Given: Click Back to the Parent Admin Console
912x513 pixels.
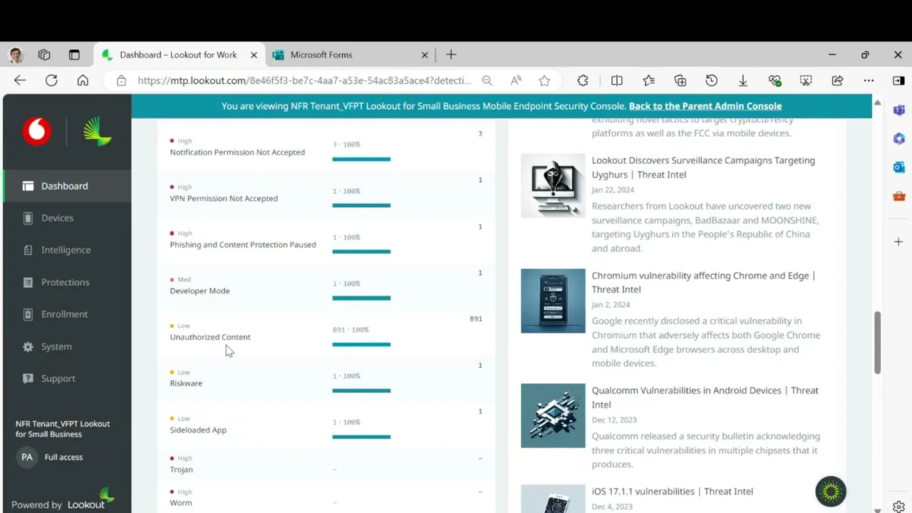Looking at the screenshot, I should click(705, 106).
